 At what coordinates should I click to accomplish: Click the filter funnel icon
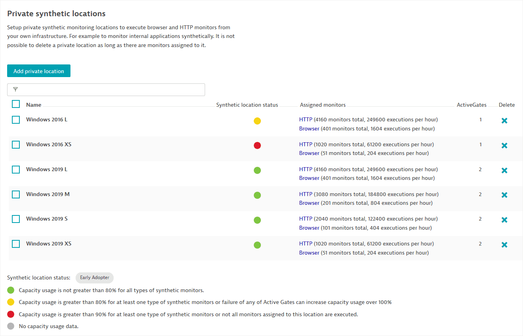(15, 90)
